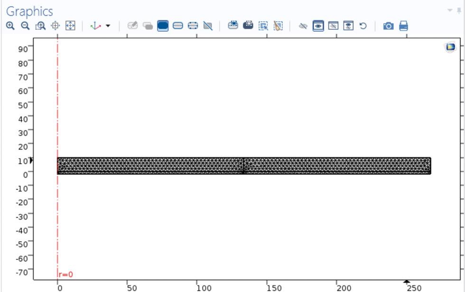Click the grayed-out crossed-eye hide icon
Image resolution: width=465 pixels, height=292 pixels.
(x=303, y=26)
